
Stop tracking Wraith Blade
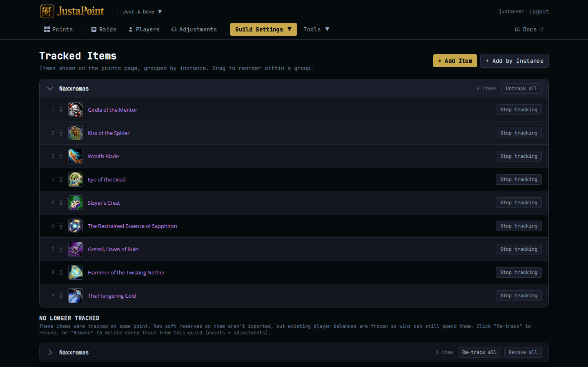point(519,156)
